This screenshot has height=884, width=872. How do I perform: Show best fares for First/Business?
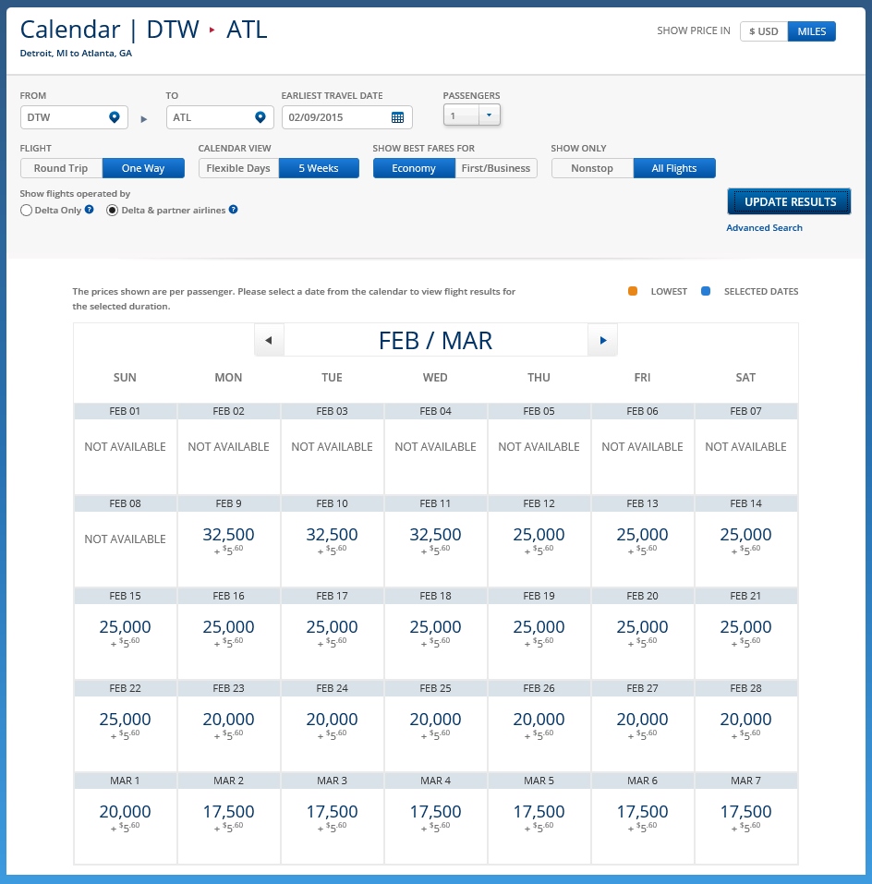point(496,168)
